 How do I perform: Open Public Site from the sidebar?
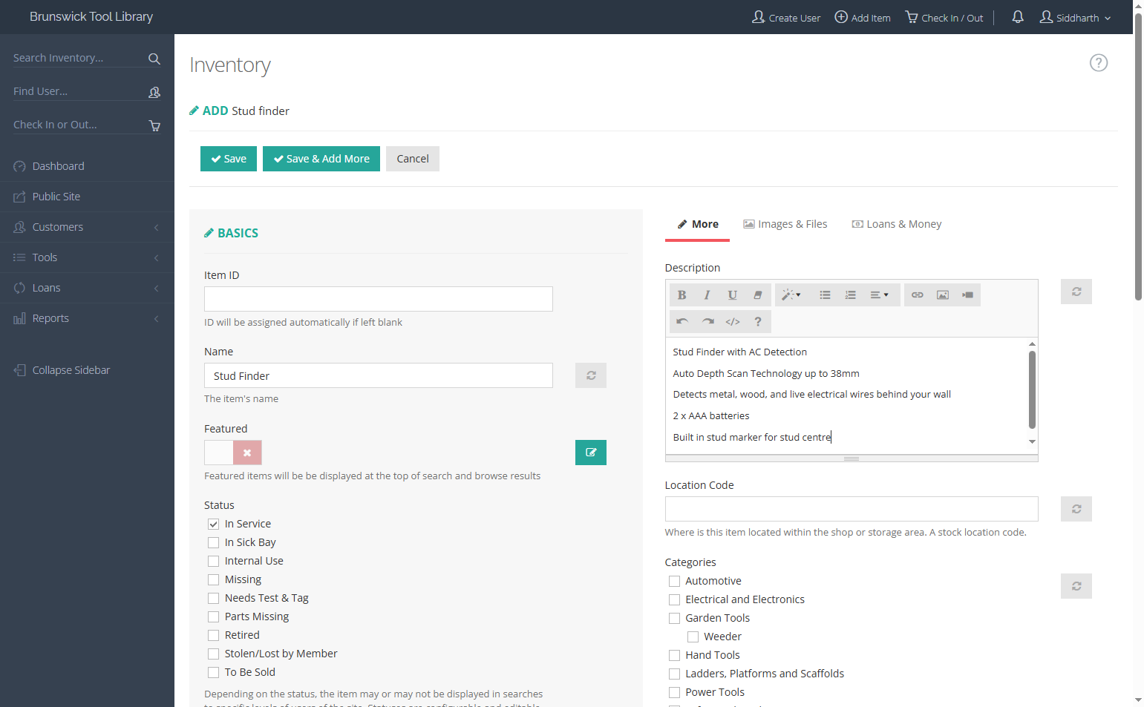point(87,197)
